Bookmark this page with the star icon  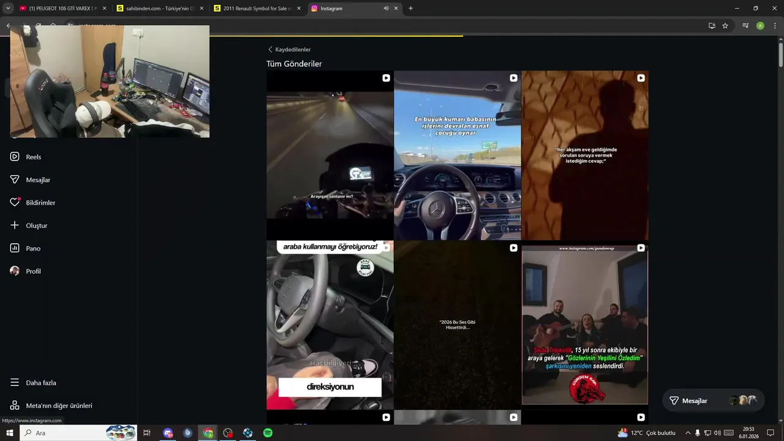[725, 26]
